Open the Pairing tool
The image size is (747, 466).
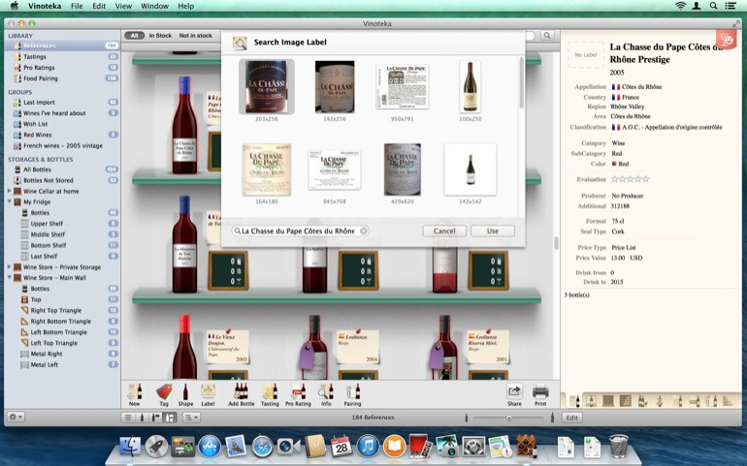tap(352, 394)
